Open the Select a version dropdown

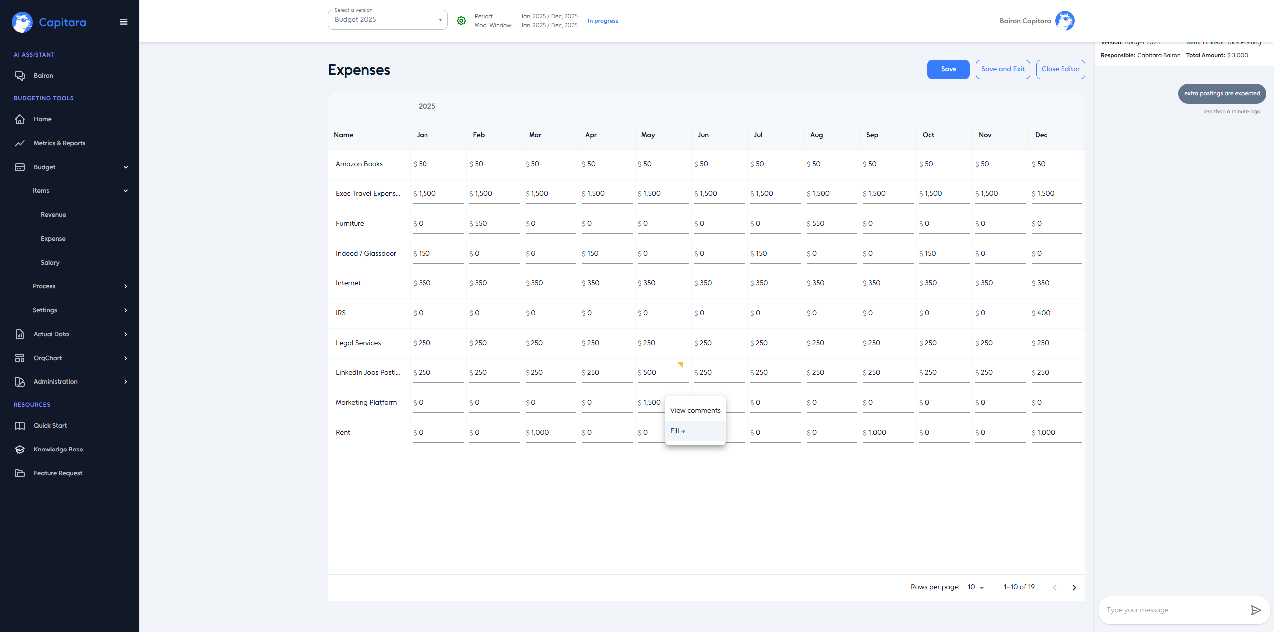(387, 20)
